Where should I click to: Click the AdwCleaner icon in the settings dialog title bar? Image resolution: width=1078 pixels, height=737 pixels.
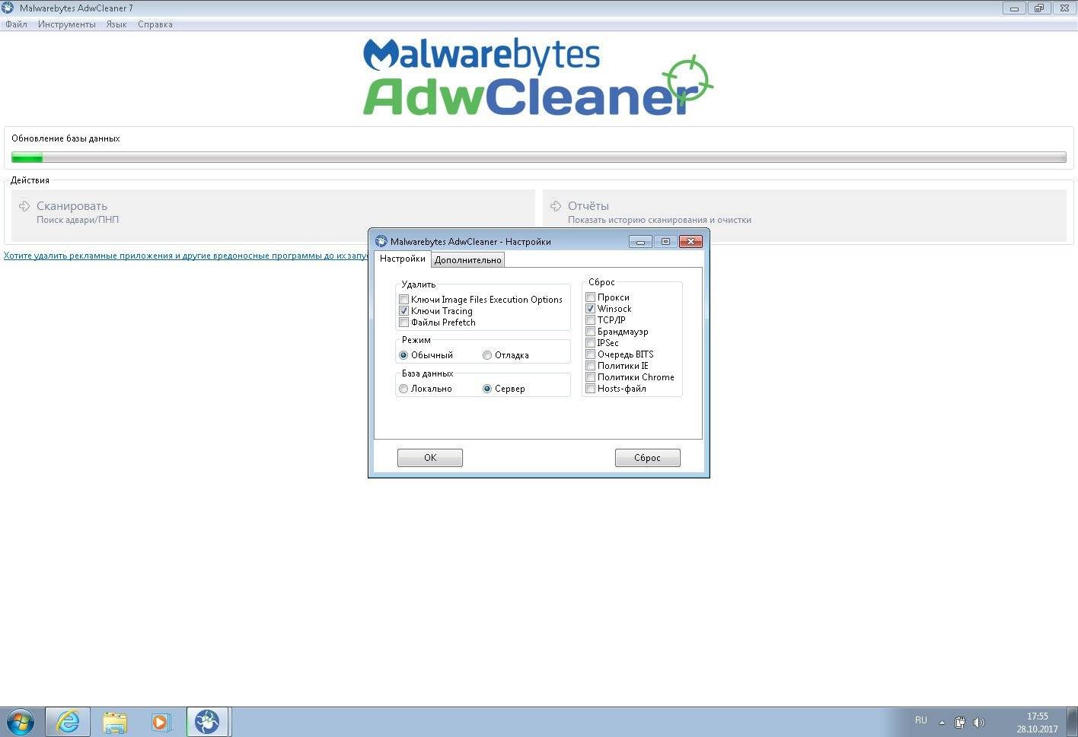coord(381,241)
